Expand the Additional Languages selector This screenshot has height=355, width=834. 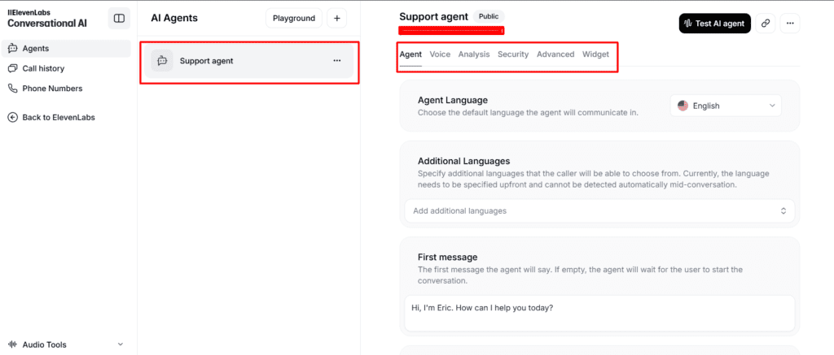(599, 210)
